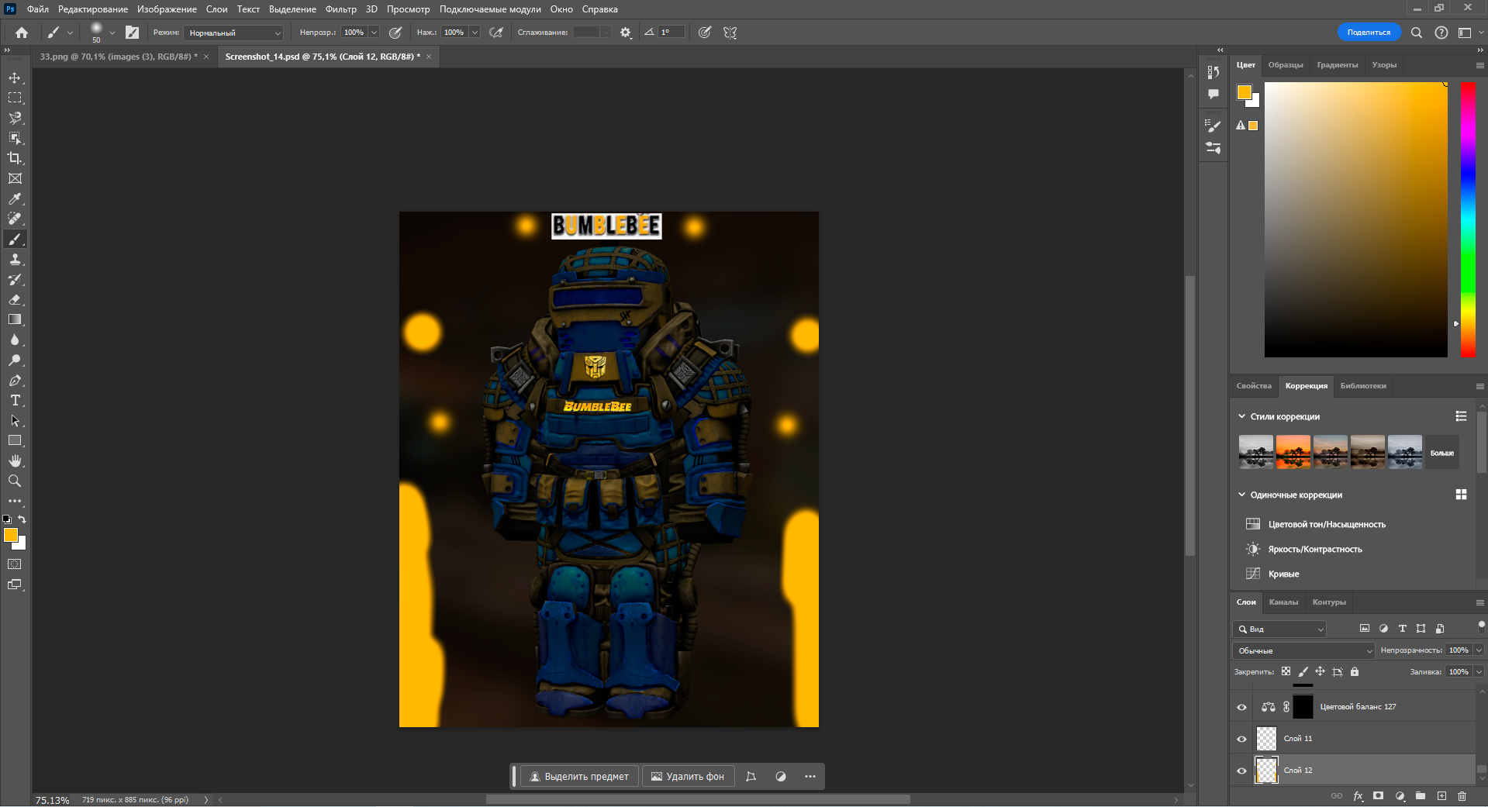Select the Move tool
Screen dimensions: 1488x807
point(15,78)
